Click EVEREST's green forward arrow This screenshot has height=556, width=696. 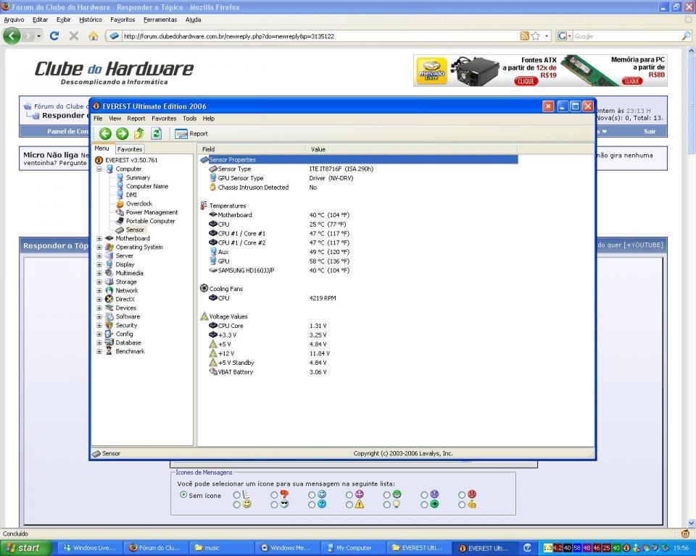point(122,133)
